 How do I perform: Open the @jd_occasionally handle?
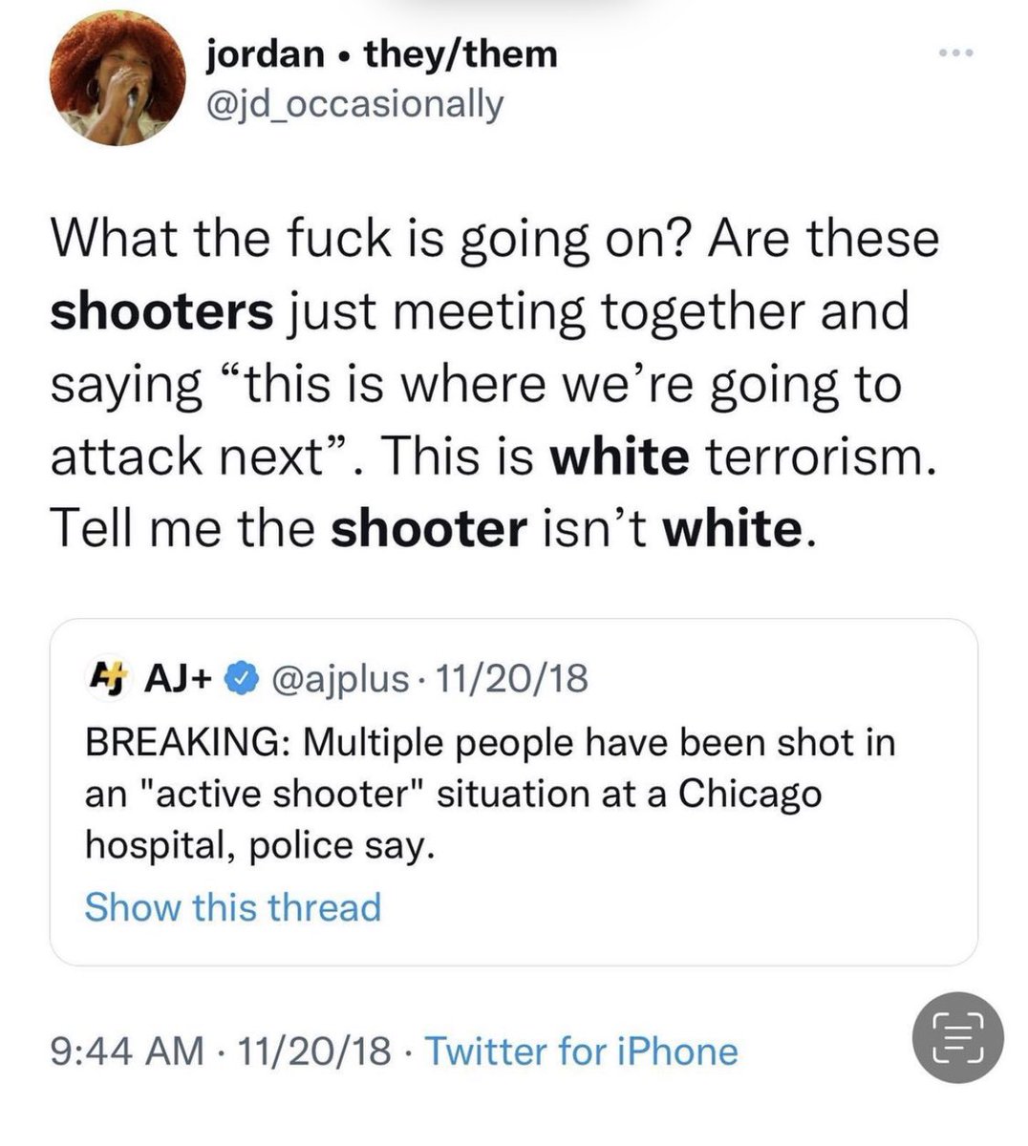click(x=354, y=105)
